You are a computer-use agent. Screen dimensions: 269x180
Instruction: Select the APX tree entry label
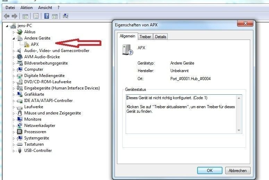point(35,44)
